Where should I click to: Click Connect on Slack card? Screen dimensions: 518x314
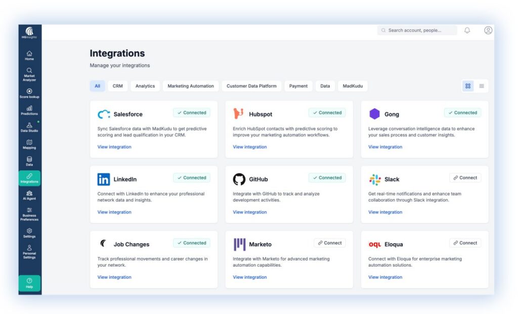pyautogui.click(x=465, y=177)
